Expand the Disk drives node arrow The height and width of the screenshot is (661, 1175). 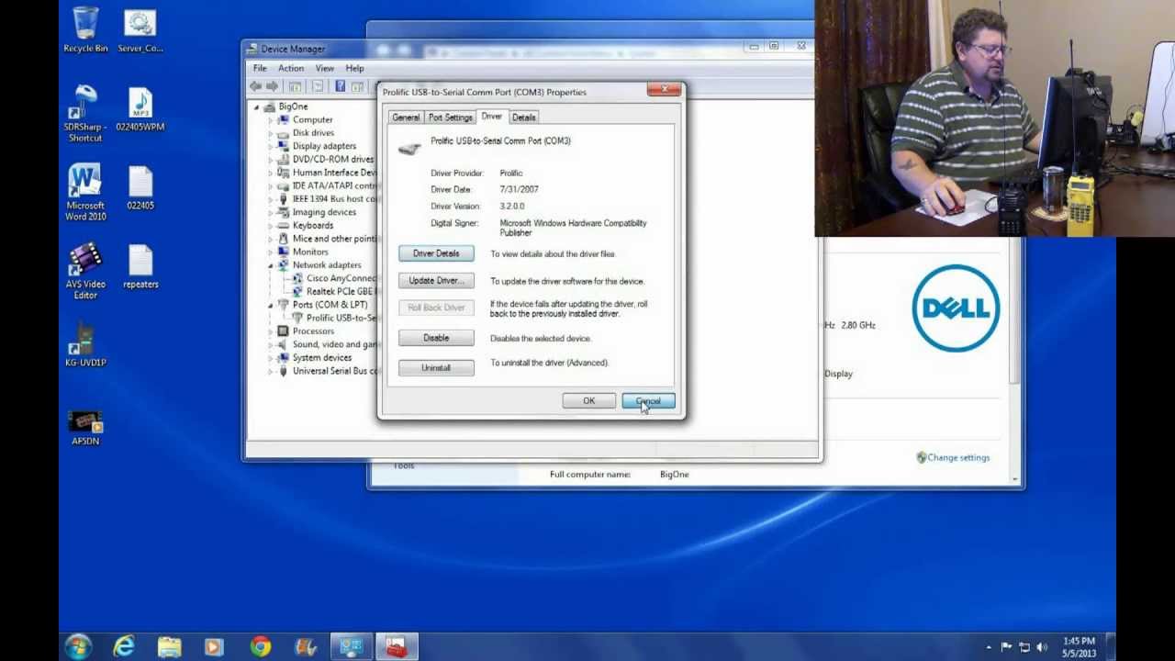point(271,133)
